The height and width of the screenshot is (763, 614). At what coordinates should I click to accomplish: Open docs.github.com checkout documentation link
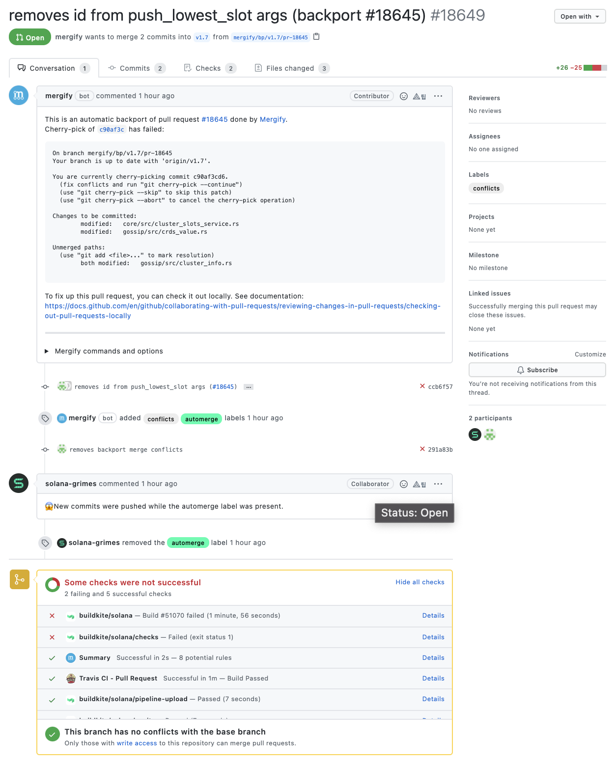click(x=243, y=311)
